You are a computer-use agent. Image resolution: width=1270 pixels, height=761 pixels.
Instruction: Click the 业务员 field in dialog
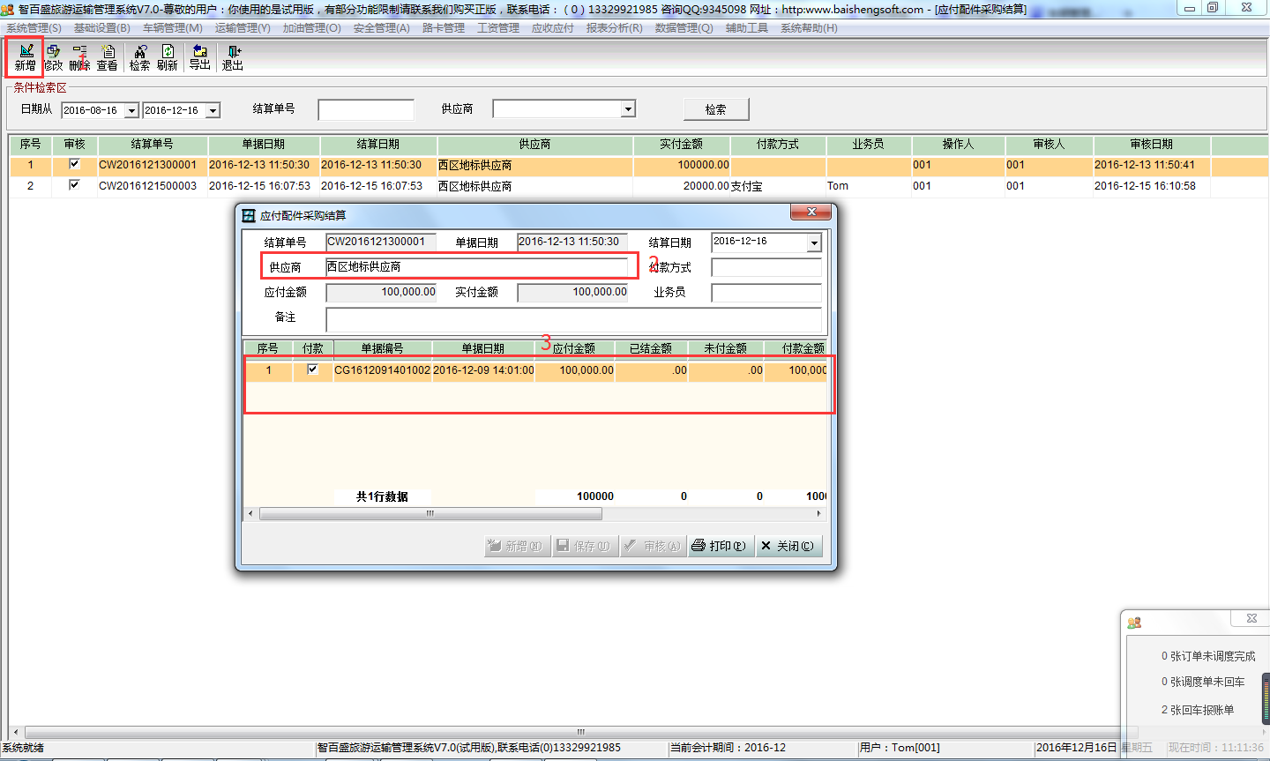(x=766, y=292)
